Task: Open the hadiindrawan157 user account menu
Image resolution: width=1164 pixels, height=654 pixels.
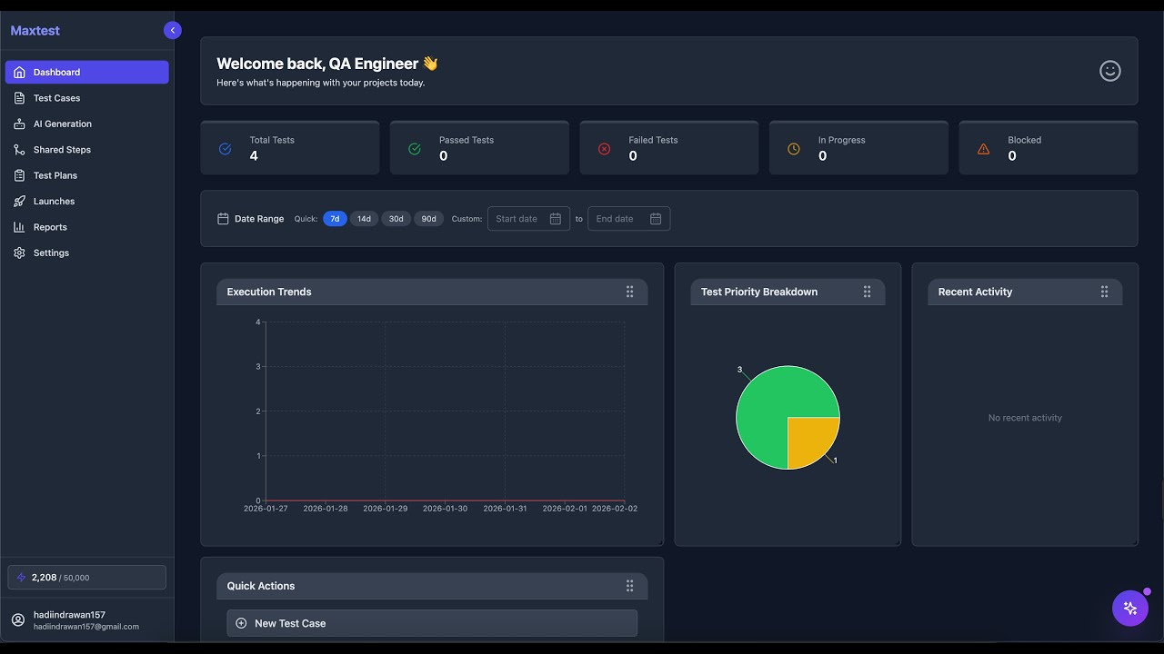Action: click(87, 620)
